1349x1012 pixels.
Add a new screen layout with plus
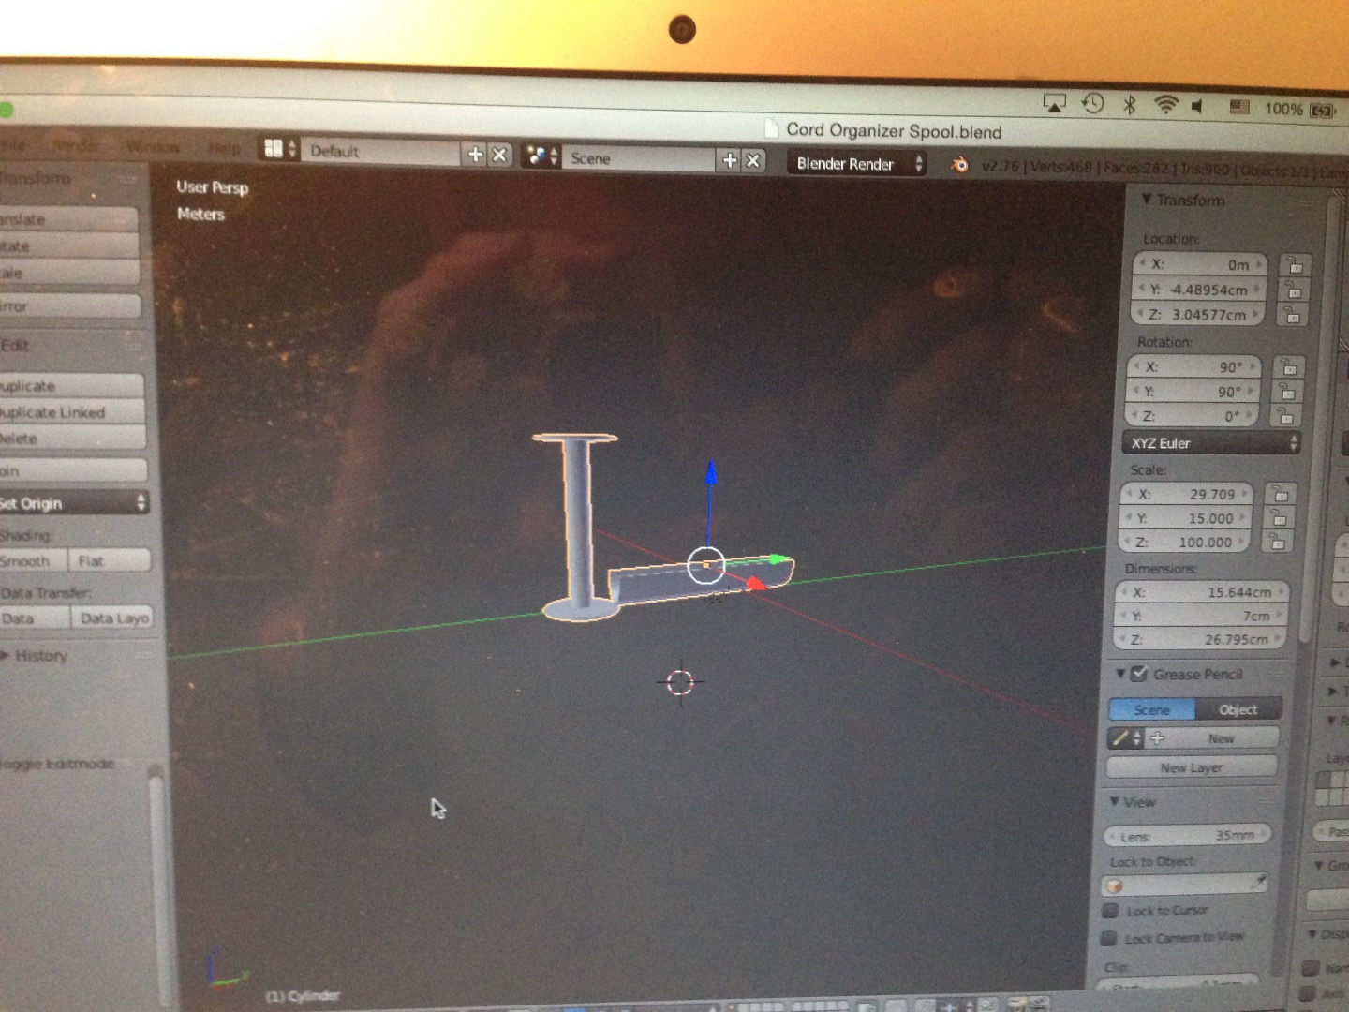point(475,155)
